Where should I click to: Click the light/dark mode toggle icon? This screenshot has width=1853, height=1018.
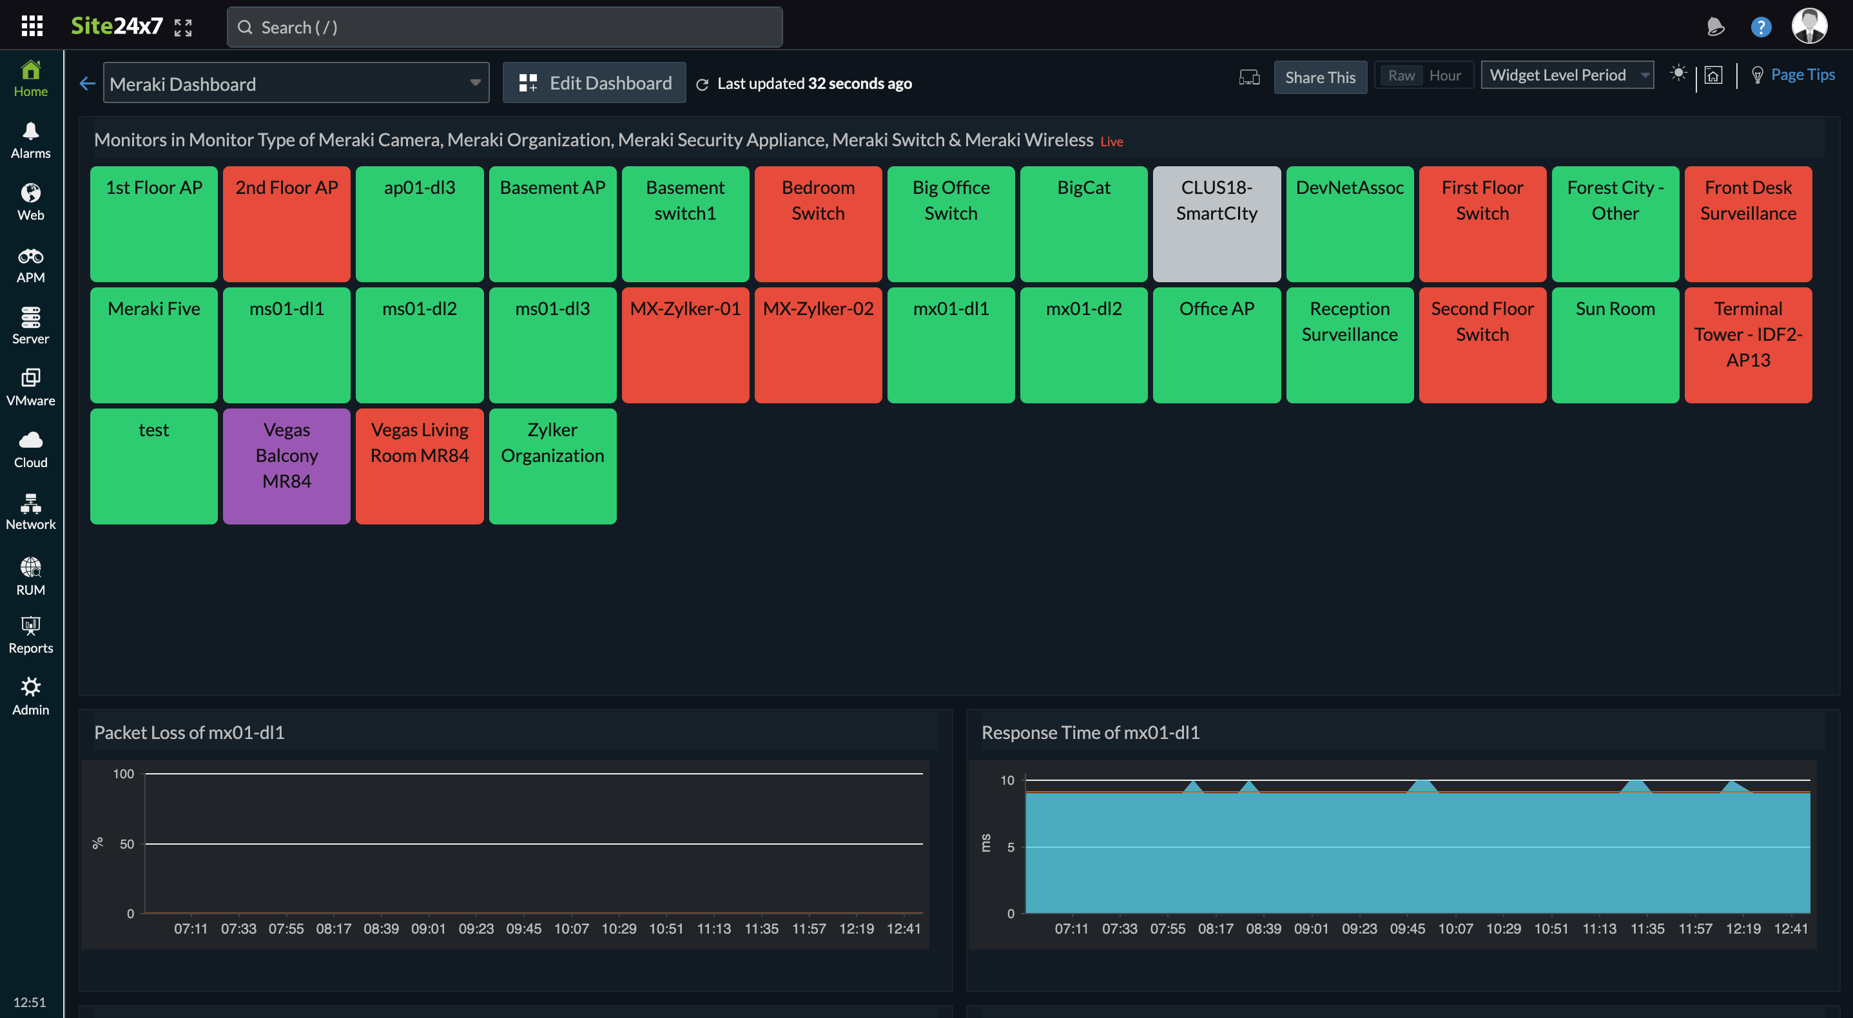point(1678,77)
